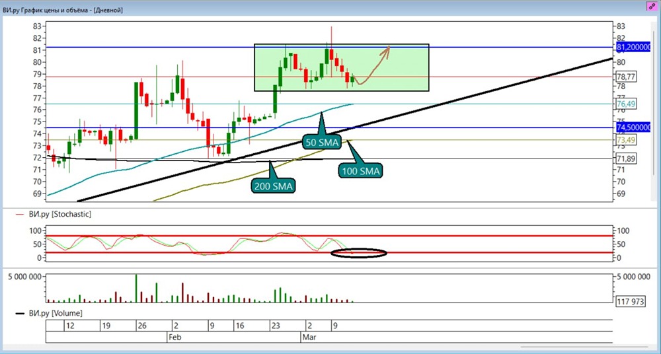Click the 78,77 last price label
This screenshot has width=661, height=354.
click(627, 77)
